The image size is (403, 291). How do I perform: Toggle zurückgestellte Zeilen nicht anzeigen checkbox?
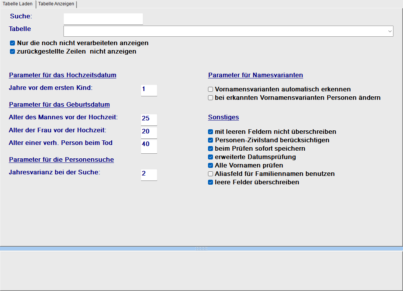coord(12,52)
